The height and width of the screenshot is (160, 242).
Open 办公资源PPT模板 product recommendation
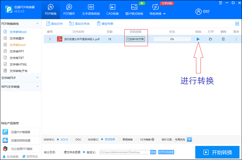20,149
